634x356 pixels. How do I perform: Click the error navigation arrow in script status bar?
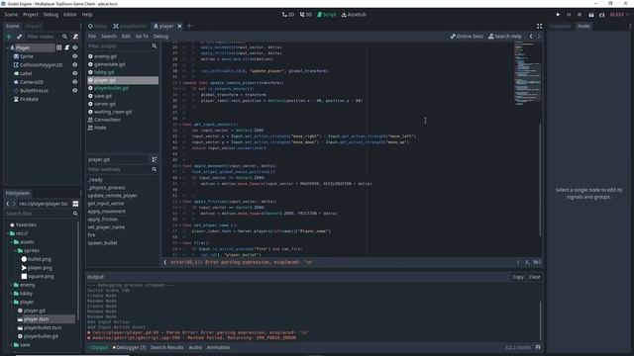click(x=165, y=262)
